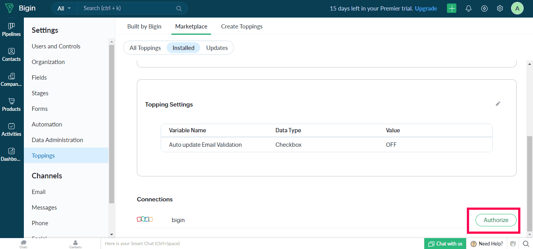Click the settings sidebar scrollbar thumb
The height and width of the screenshot is (249, 533).
click(111, 124)
